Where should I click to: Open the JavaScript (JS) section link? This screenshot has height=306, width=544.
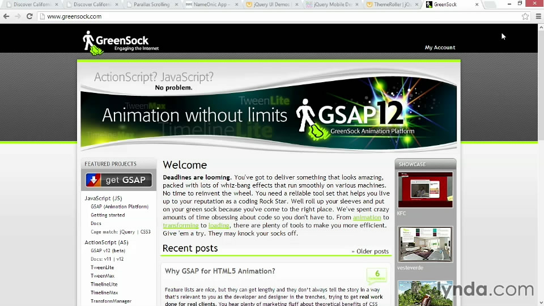tap(103, 198)
